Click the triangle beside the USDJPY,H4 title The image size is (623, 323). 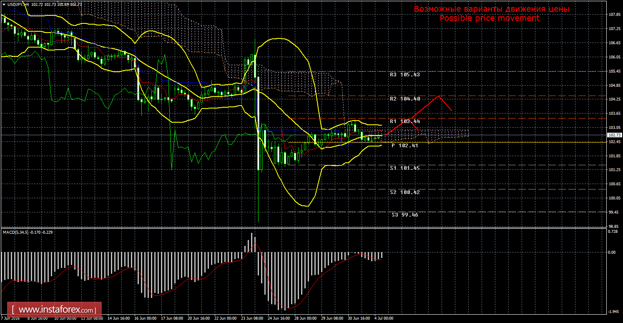pyautogui.click(x=3, y=4)
